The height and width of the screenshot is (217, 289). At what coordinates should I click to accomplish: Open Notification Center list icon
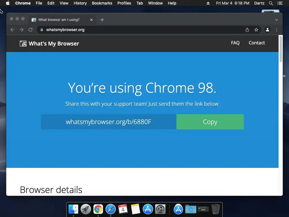coord(280,3)
